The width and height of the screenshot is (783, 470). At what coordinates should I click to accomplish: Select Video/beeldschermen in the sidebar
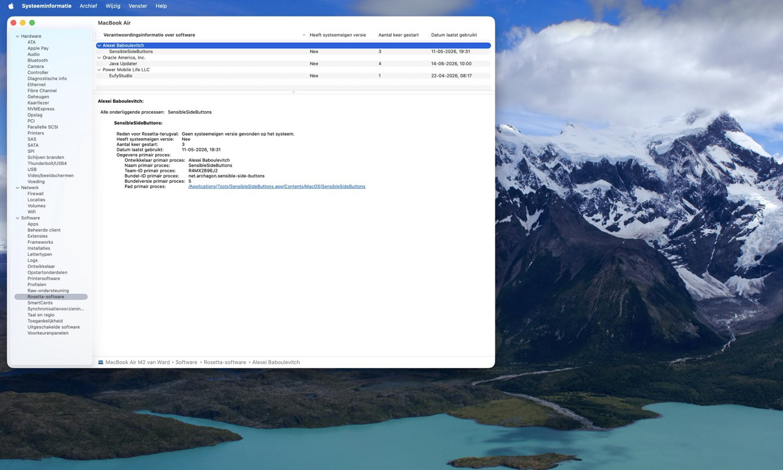pyautogui.click(x=50, y=175)
